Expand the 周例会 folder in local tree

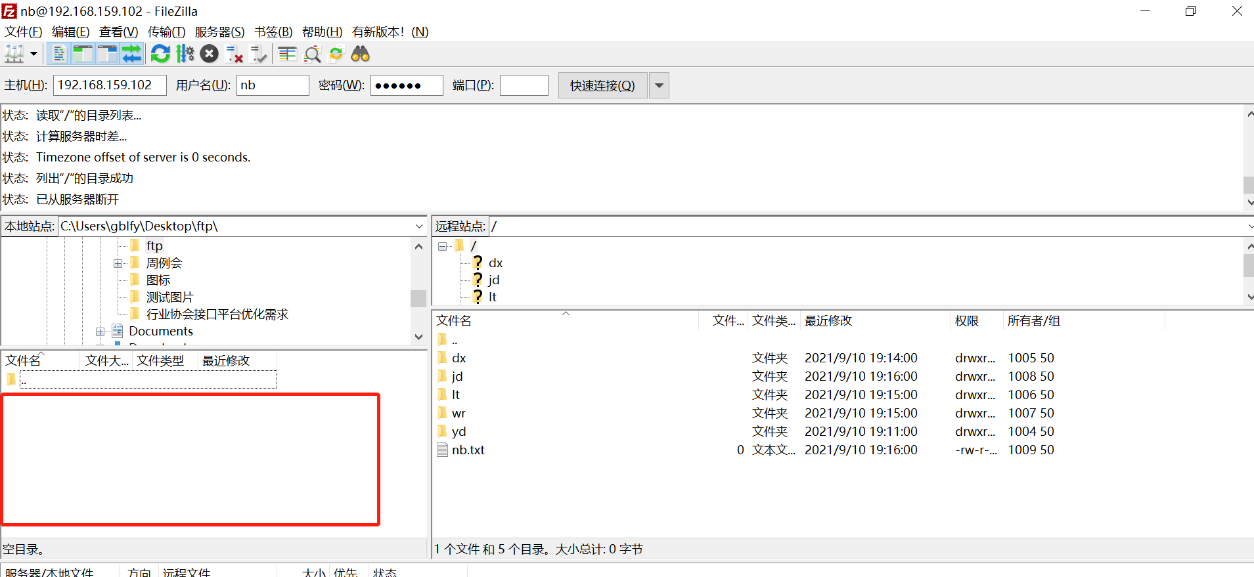[118, 263]
